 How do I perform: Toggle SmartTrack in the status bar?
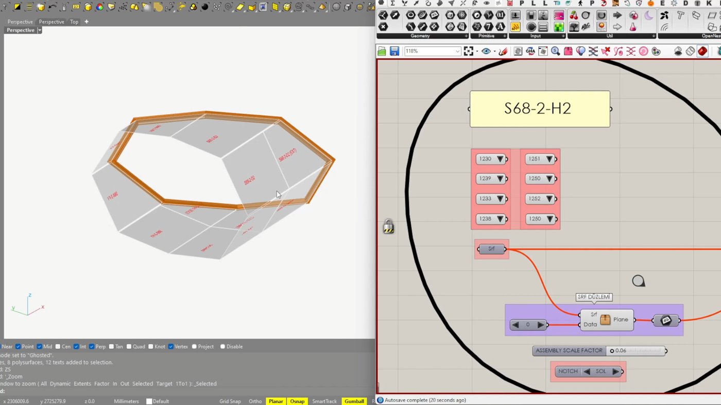tap(324, 401)
